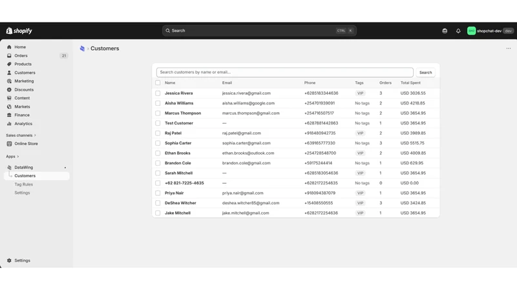Click the shopchat-dev avatar icon
517x290 pixels.
pyautogui.click(x=472, y=31)
